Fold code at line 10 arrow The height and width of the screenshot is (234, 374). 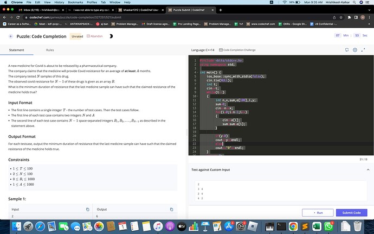coord(198,96)
